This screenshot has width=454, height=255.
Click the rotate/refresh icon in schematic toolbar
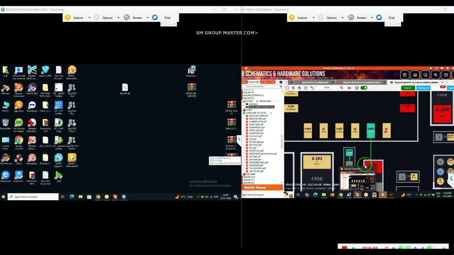[306, 88]
